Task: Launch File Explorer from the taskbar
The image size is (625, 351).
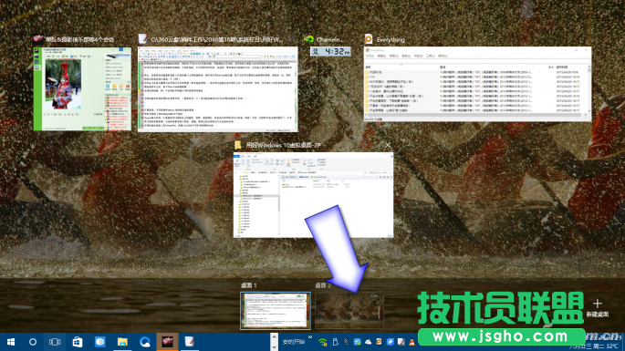Action: pyautogui.click(x=122, y=342)
